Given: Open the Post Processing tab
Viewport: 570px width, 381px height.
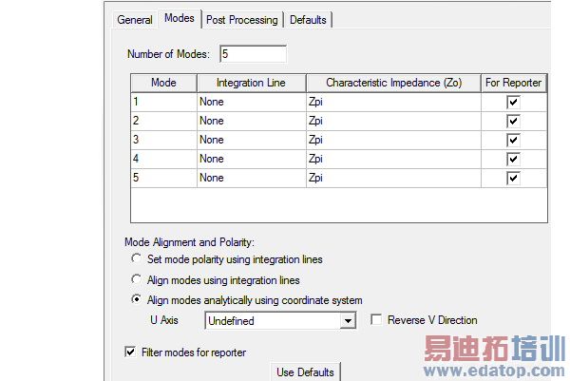Looking at the screenshot, I should [x=241, y=20].
